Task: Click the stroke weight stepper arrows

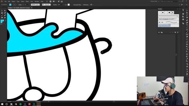Action: pos(23,5)
